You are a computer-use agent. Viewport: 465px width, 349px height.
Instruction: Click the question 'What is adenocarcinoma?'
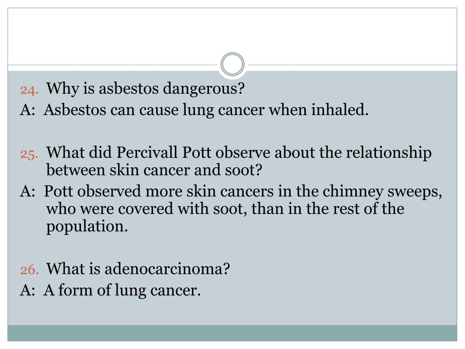(138, 269)
